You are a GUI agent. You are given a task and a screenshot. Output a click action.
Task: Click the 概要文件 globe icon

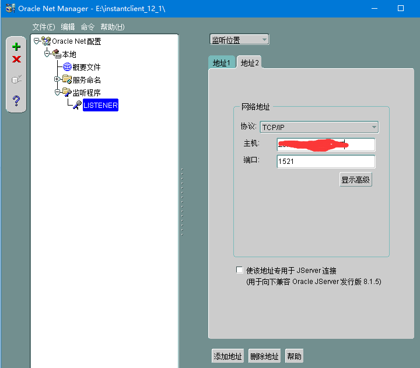[x=67, y=66]
